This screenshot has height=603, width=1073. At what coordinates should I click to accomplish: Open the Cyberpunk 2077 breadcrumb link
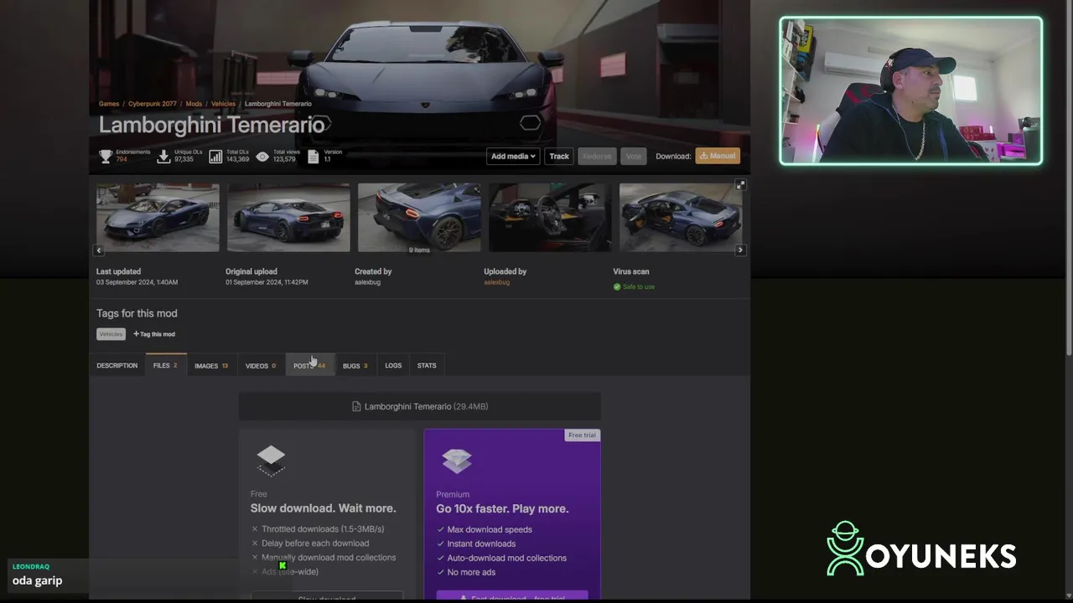pyautogui.click(x=153, y=104)
